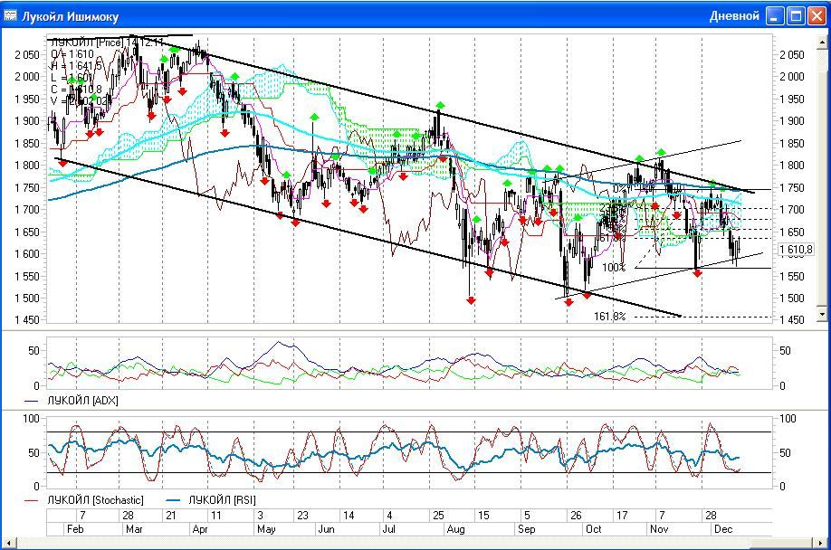
Task: Click the vertical scrollbar down arrow
Action: click(x=822, y=315)
